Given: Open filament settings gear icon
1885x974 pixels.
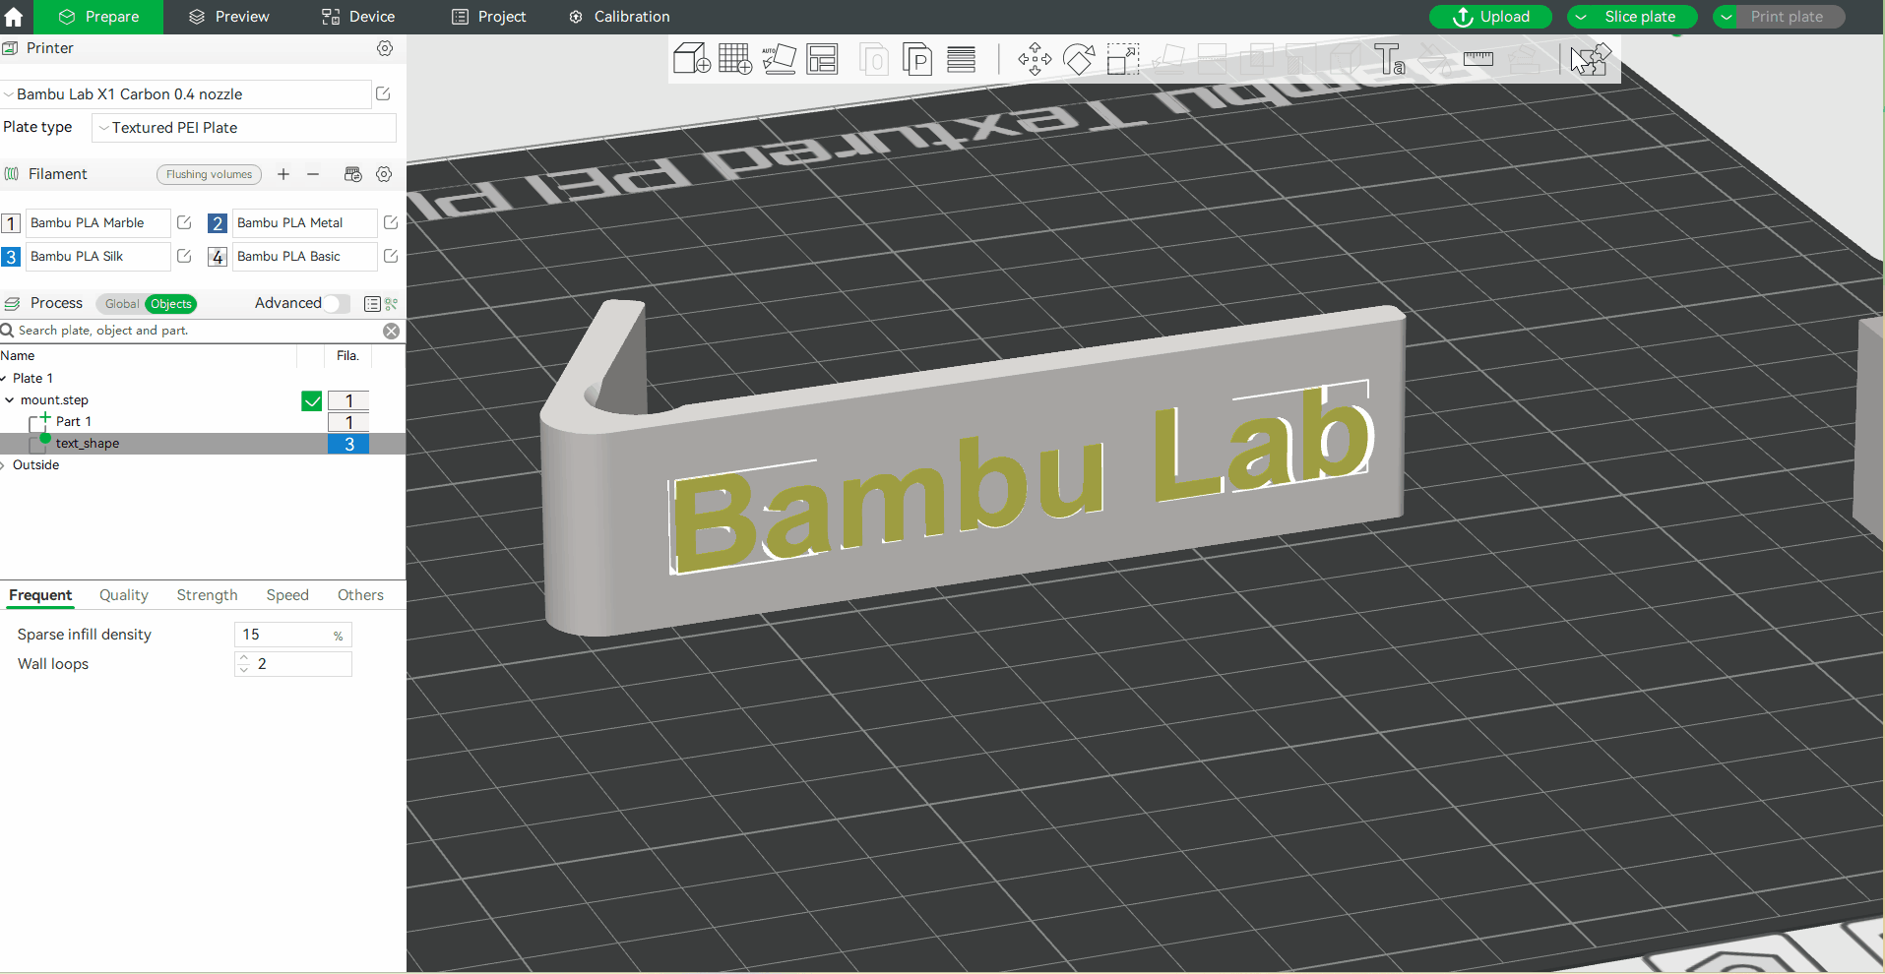Looking at the screenshot, I should pyautogui.click(x=384, y=174).
